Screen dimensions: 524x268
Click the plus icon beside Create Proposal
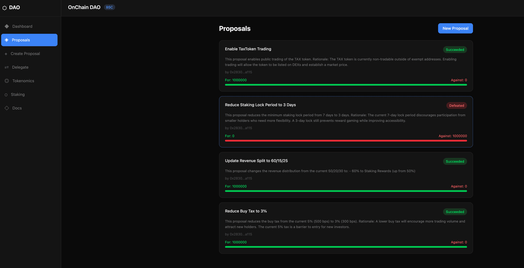pos(6,54)
